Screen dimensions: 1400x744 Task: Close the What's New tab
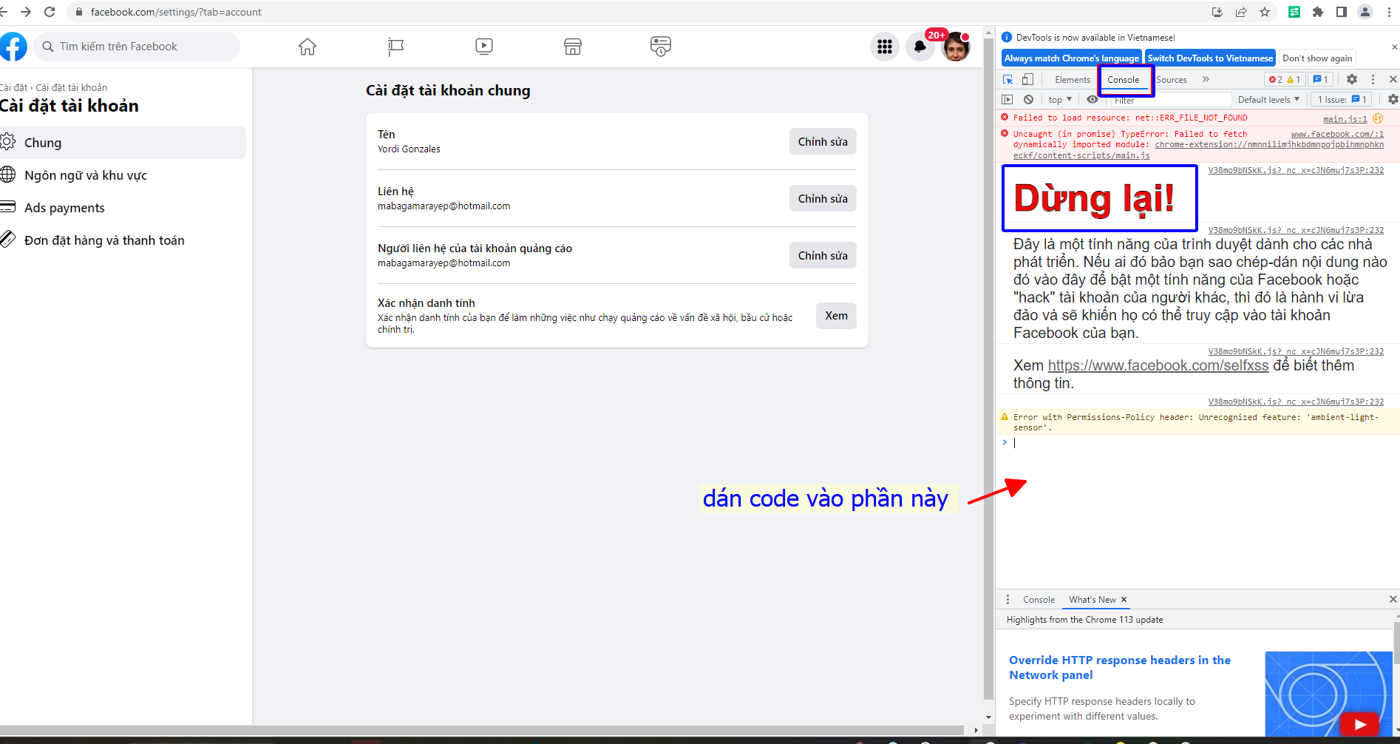1124,599
